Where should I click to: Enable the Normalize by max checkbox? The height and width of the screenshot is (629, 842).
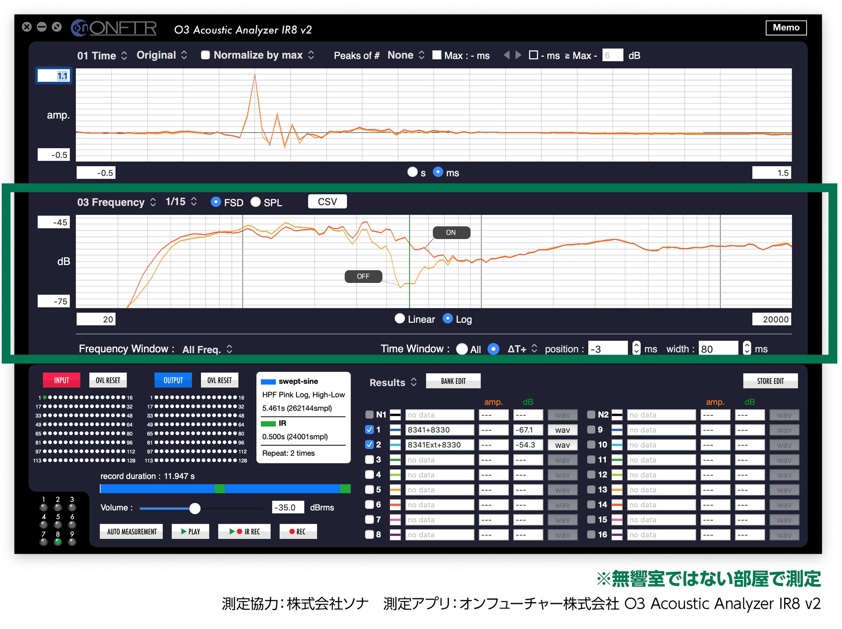pos(205,55)
